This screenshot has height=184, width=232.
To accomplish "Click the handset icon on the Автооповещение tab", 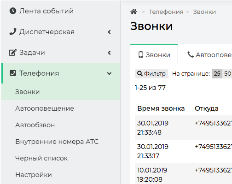I will click(191, 54).
